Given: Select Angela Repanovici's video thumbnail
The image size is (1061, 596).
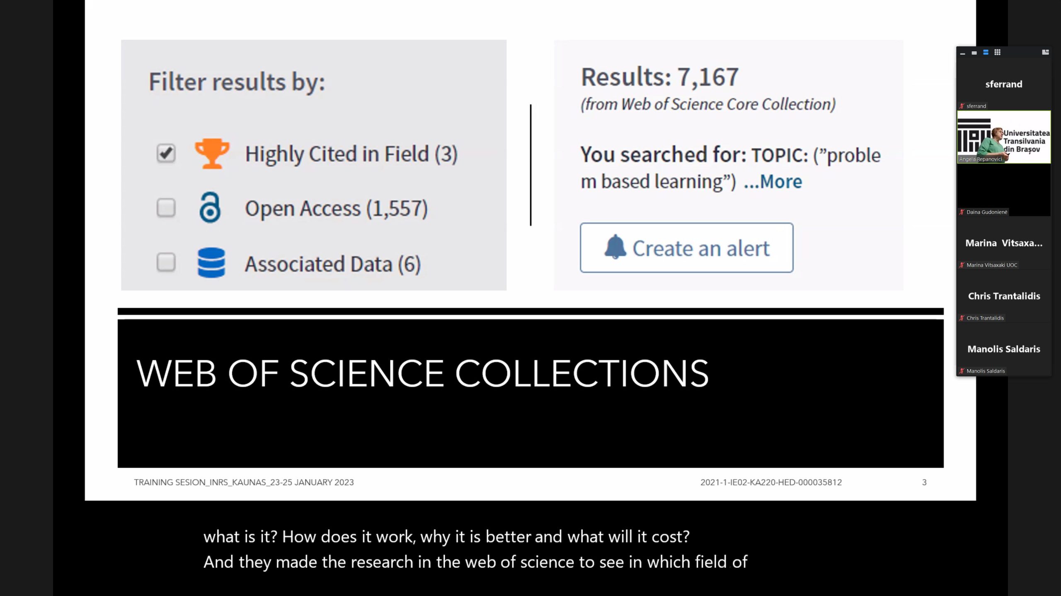Looking at the screenshot, I should [1004, 137].
